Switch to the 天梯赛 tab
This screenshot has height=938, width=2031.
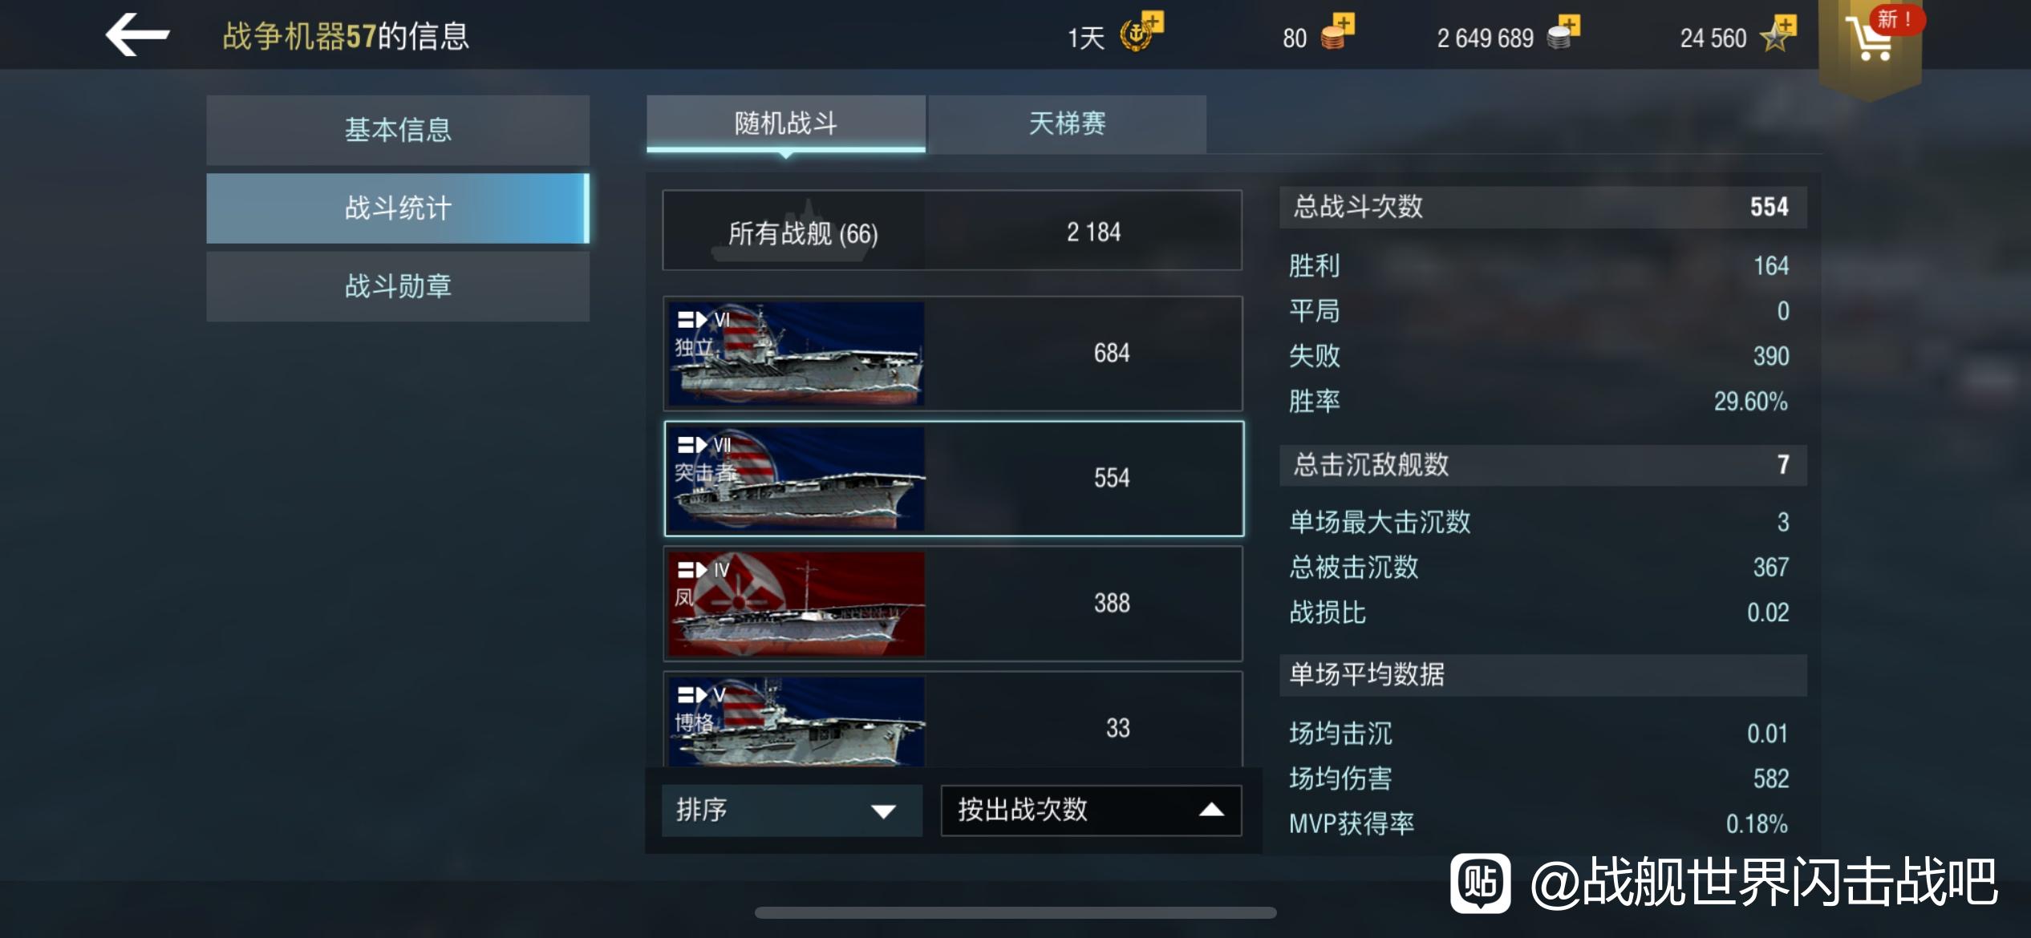[x=1068, y=123]
